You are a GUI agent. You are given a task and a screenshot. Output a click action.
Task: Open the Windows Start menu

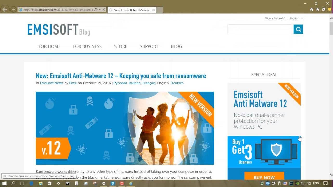click(x=4, y=183)
